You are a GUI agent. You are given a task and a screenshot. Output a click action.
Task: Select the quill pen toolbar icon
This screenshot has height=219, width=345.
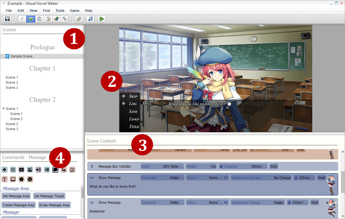pyautogui.click(x=22, y=19)
